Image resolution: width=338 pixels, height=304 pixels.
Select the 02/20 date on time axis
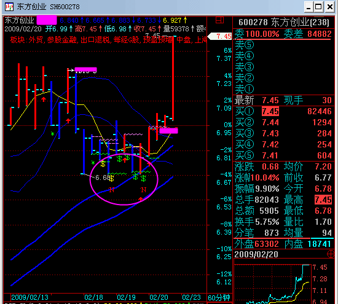coord(159,297)
